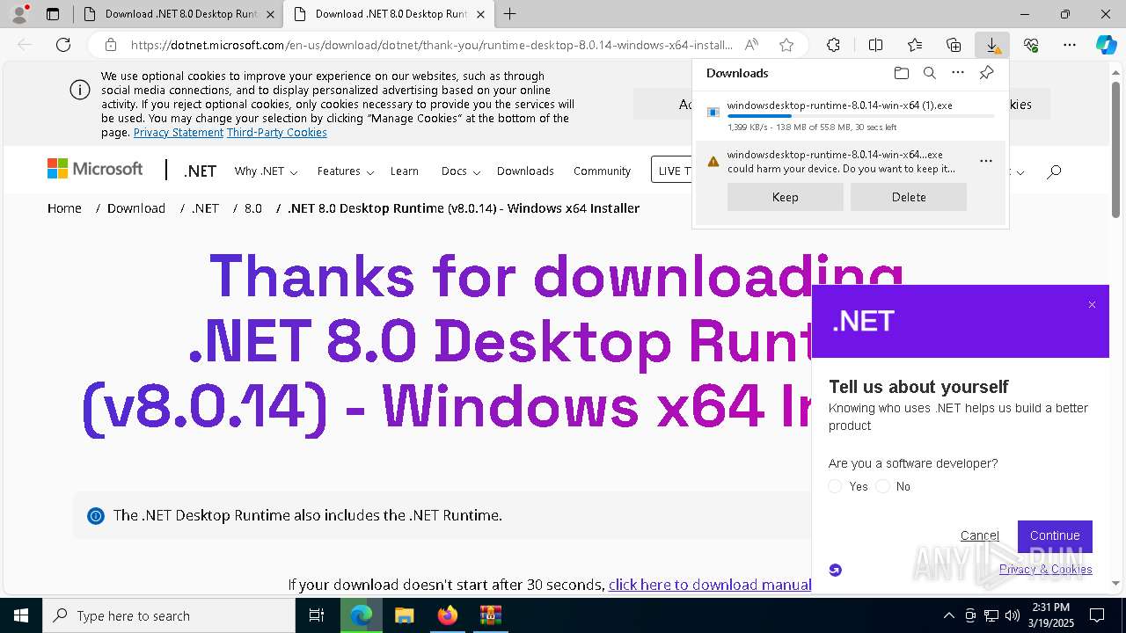Show hidden system tray icons
Viewport: 1126px width, 633px height.
coord(948,615)
